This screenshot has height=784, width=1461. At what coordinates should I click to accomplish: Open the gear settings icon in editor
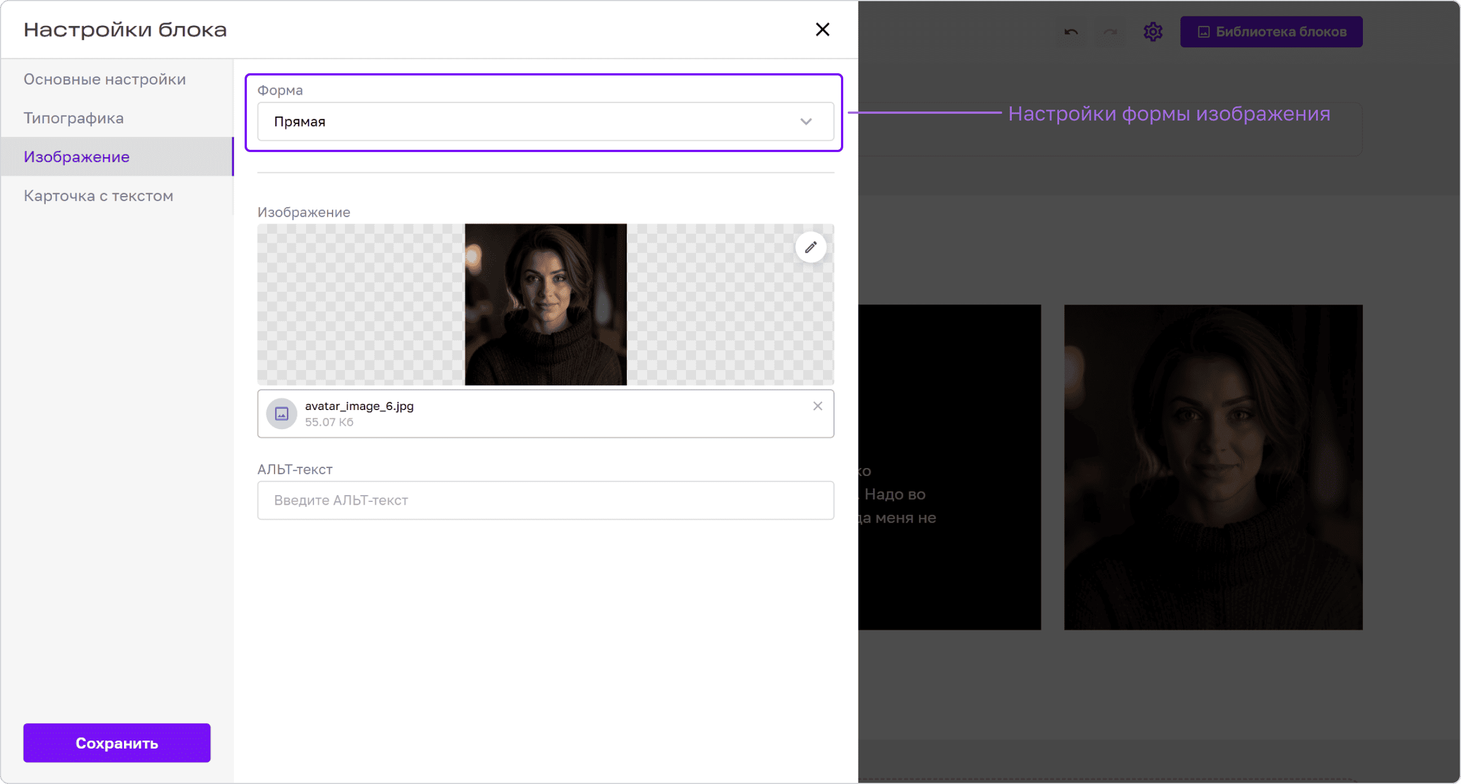point(1153,32)
